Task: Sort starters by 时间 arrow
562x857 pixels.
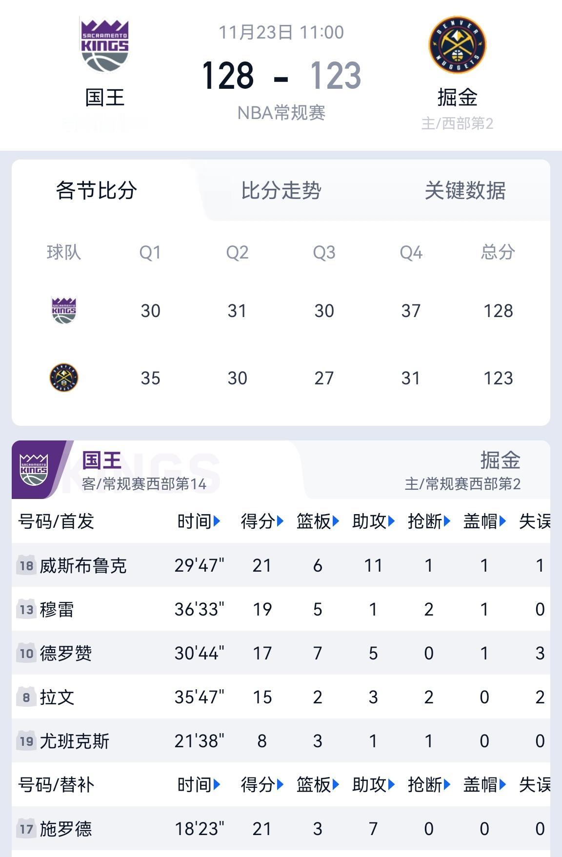Action: point(217,521)
